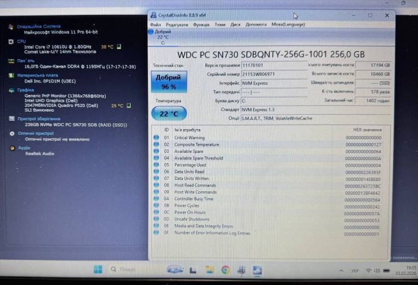
Task: Select the Добрий 22 °C drive C: tab
Action: pos(162,36)
